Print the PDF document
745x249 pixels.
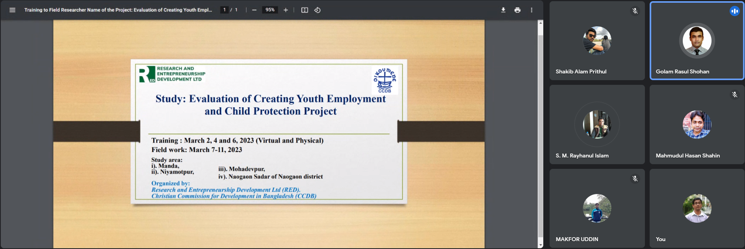517,10
